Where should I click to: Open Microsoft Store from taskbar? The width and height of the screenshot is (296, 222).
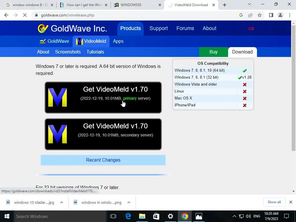click(x=156, y=216)
